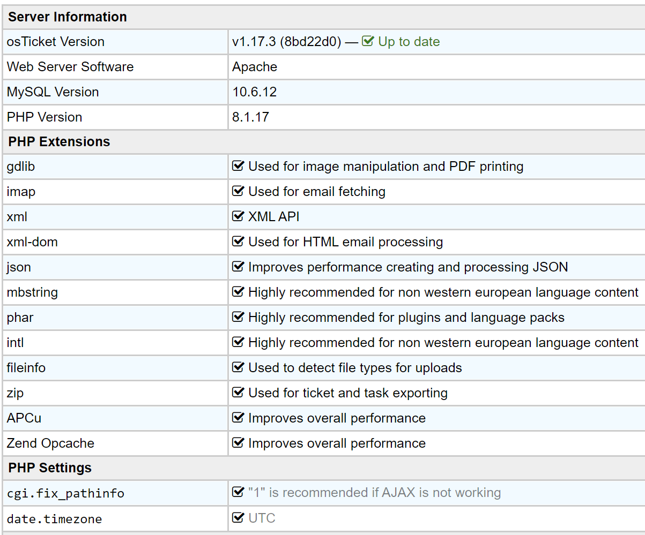The image size is (645, 535).
Task: Click the check icon in the imap row
Action: click(238, 192)
